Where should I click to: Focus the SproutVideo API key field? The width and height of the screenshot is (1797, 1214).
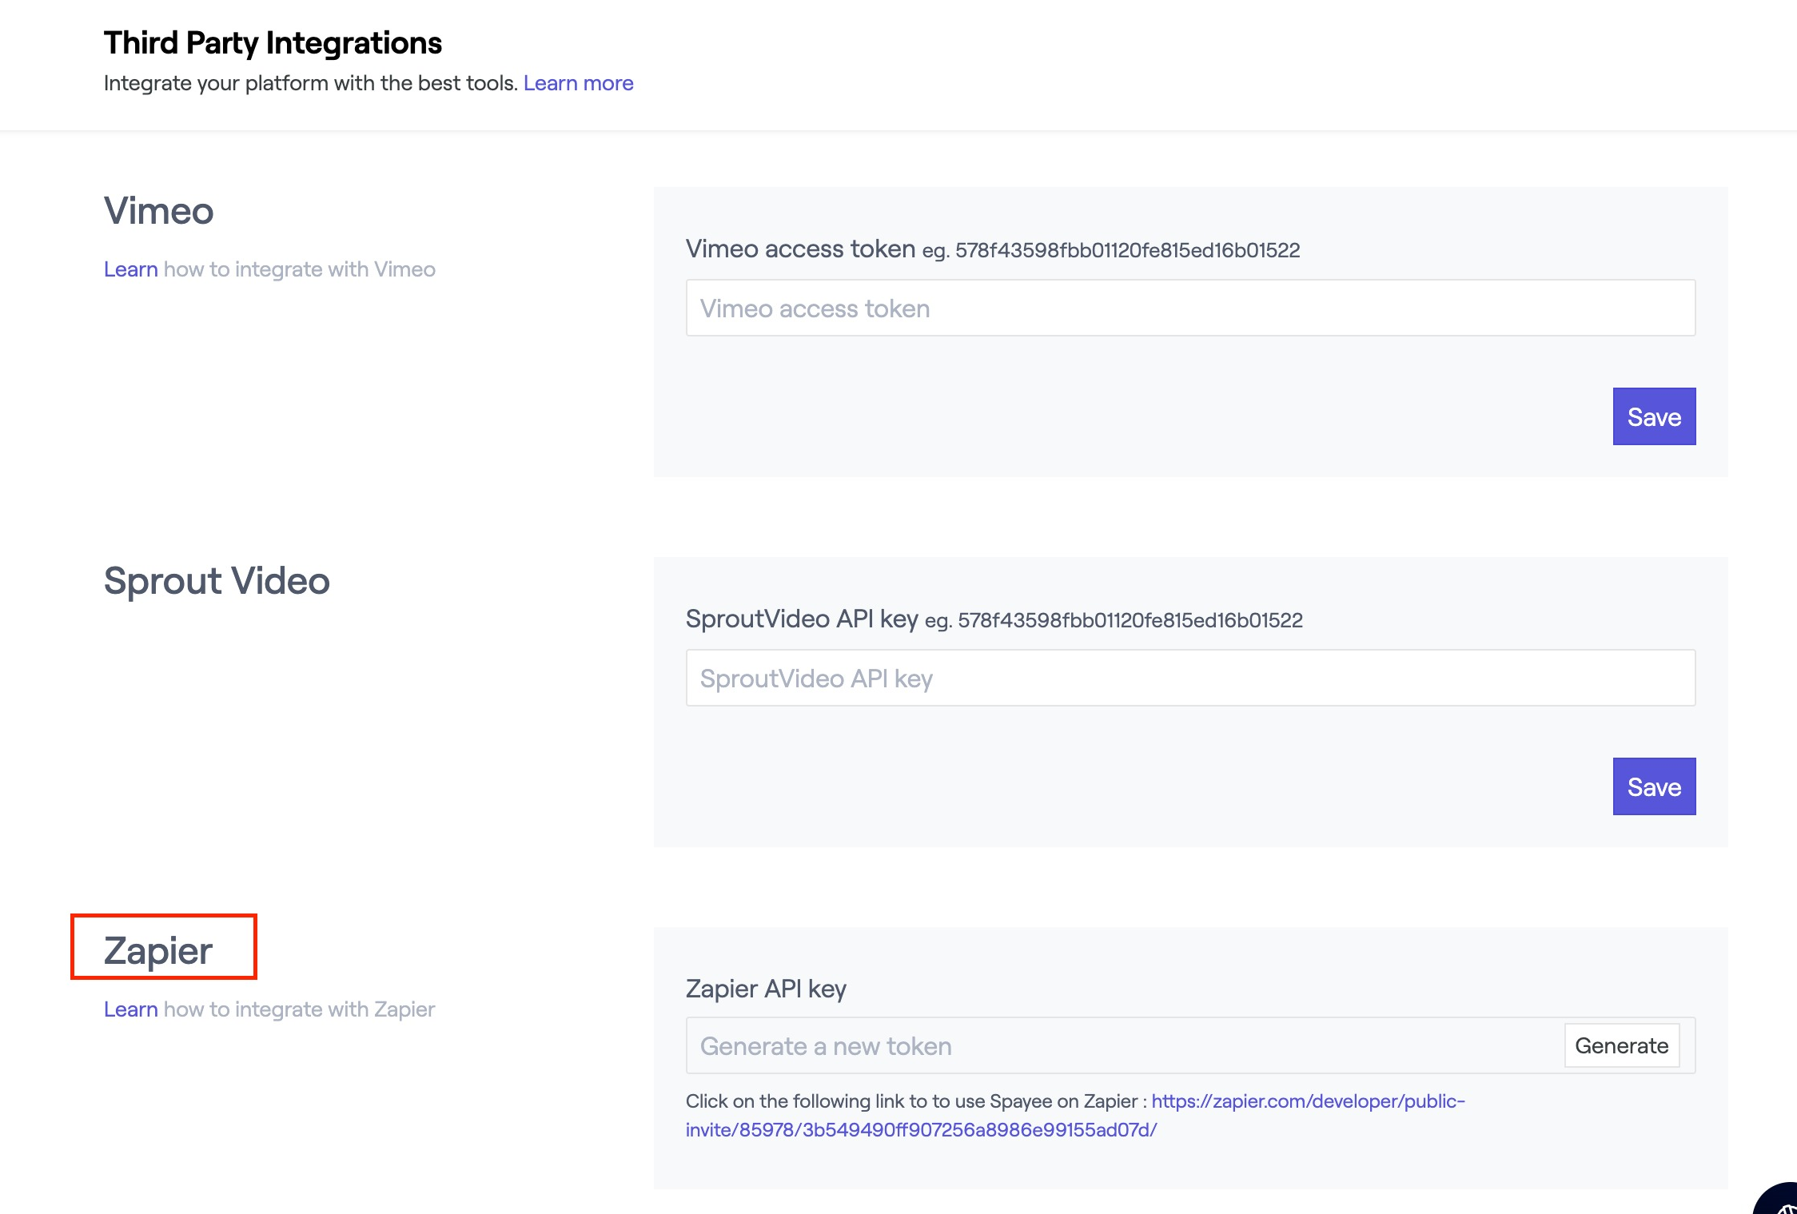1189,679
